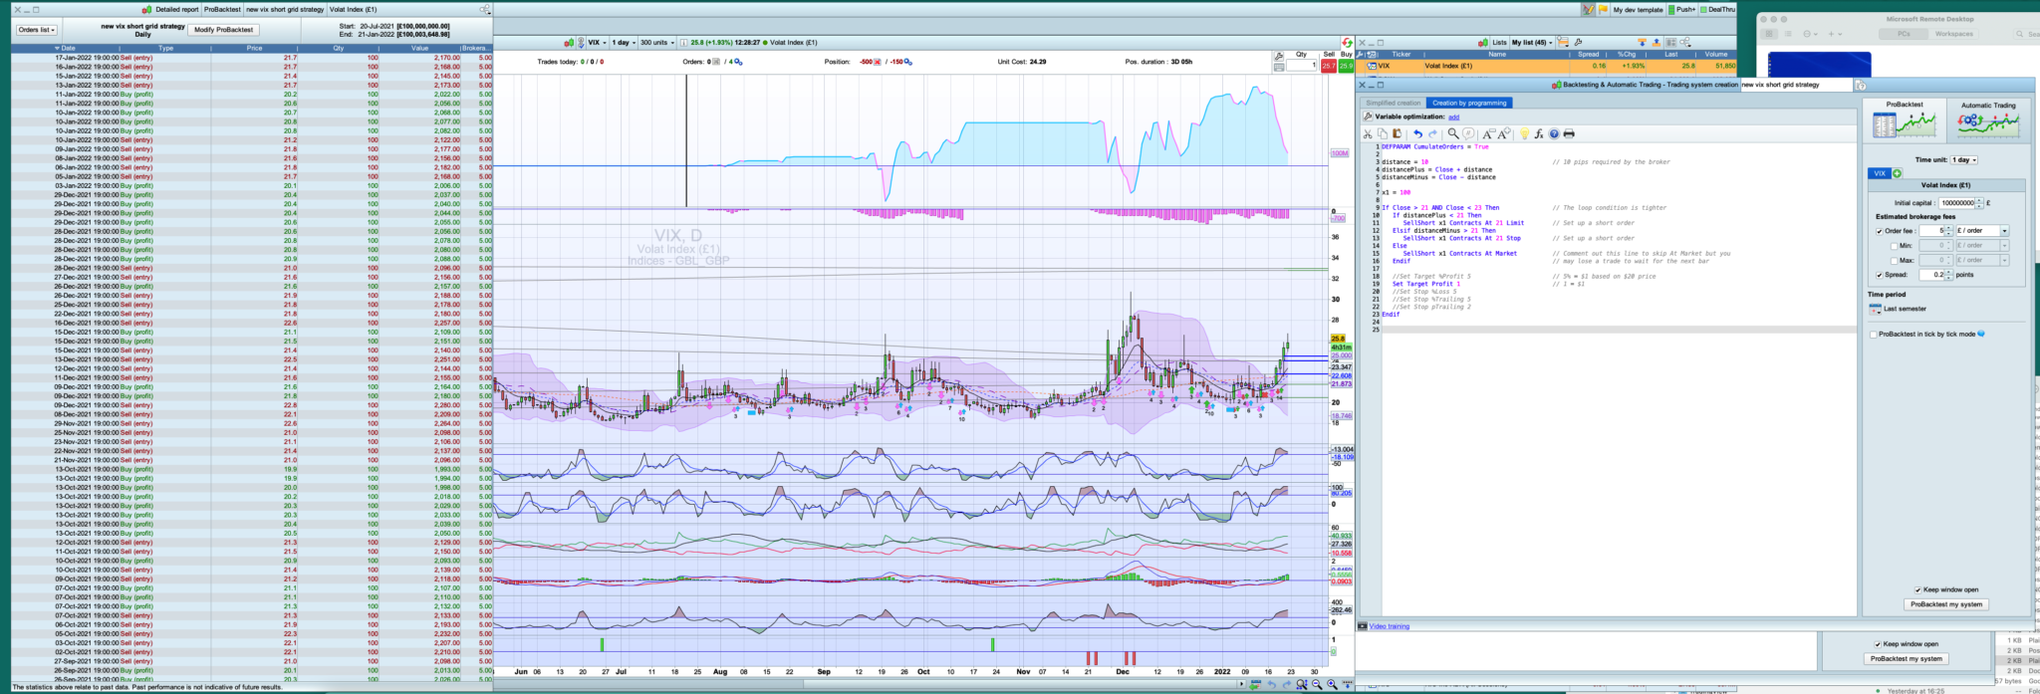Click the lightbulb hint icon
2040x694 pixels.
pyautogui.click(x=1523, y=133)
